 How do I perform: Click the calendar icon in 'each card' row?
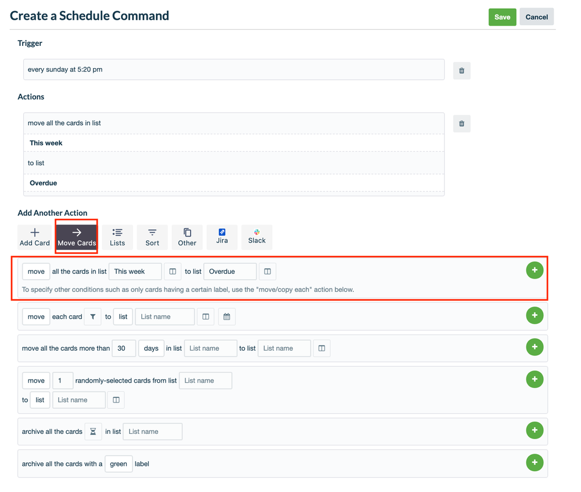point(227,317)
